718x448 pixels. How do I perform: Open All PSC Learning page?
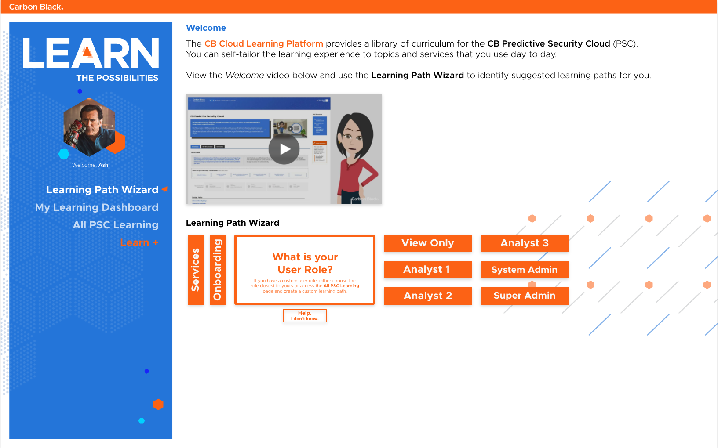click(x=116, y=225)
